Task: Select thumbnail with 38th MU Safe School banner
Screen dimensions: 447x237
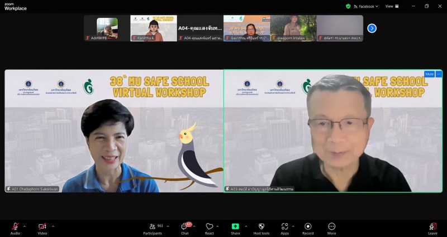Action: (x=246, y=28)
